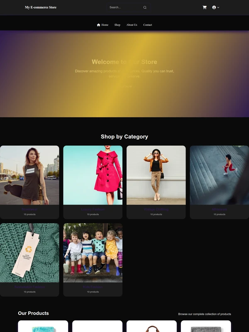Open the Athleisure stairs runner image
249x332 pixels.
point(220,175)
